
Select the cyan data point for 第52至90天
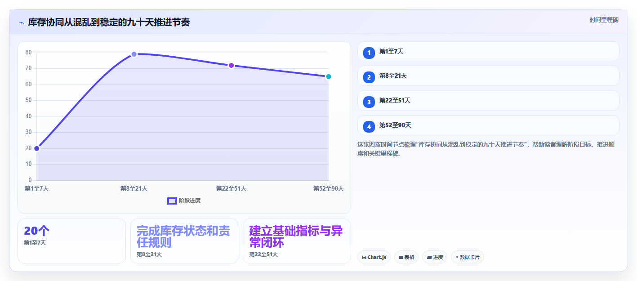tap(329, 76)
